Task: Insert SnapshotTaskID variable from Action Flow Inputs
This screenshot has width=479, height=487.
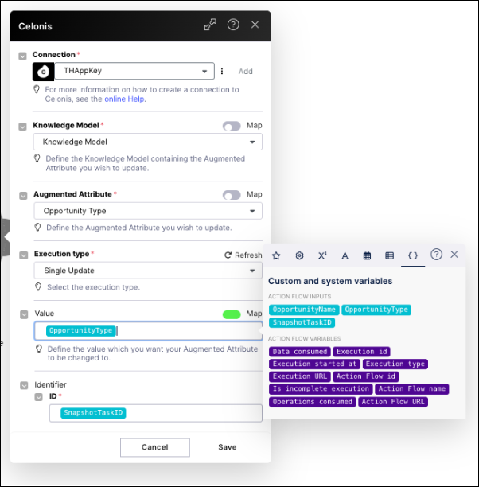Action: [x=302, y=323]
